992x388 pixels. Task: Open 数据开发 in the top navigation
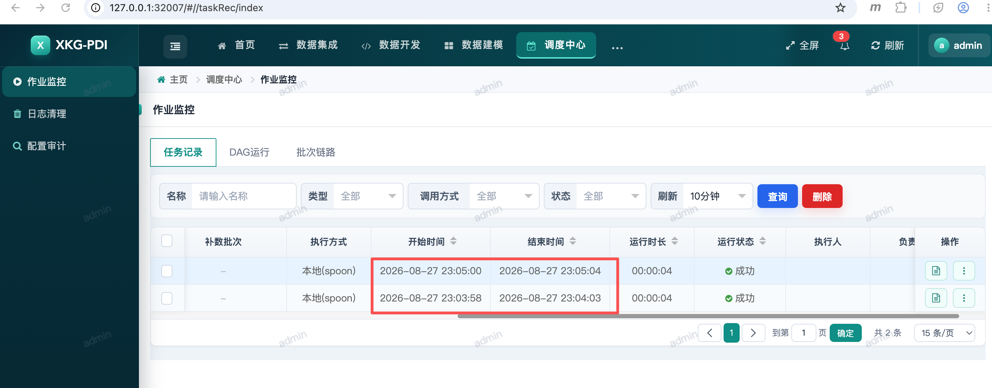pos(391,45)
